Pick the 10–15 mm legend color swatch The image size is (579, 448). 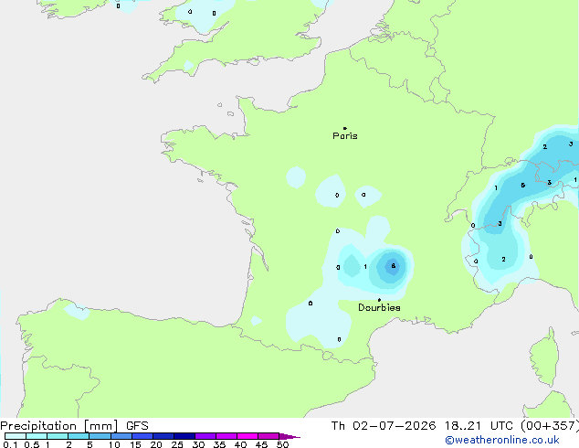pos(121,436)
